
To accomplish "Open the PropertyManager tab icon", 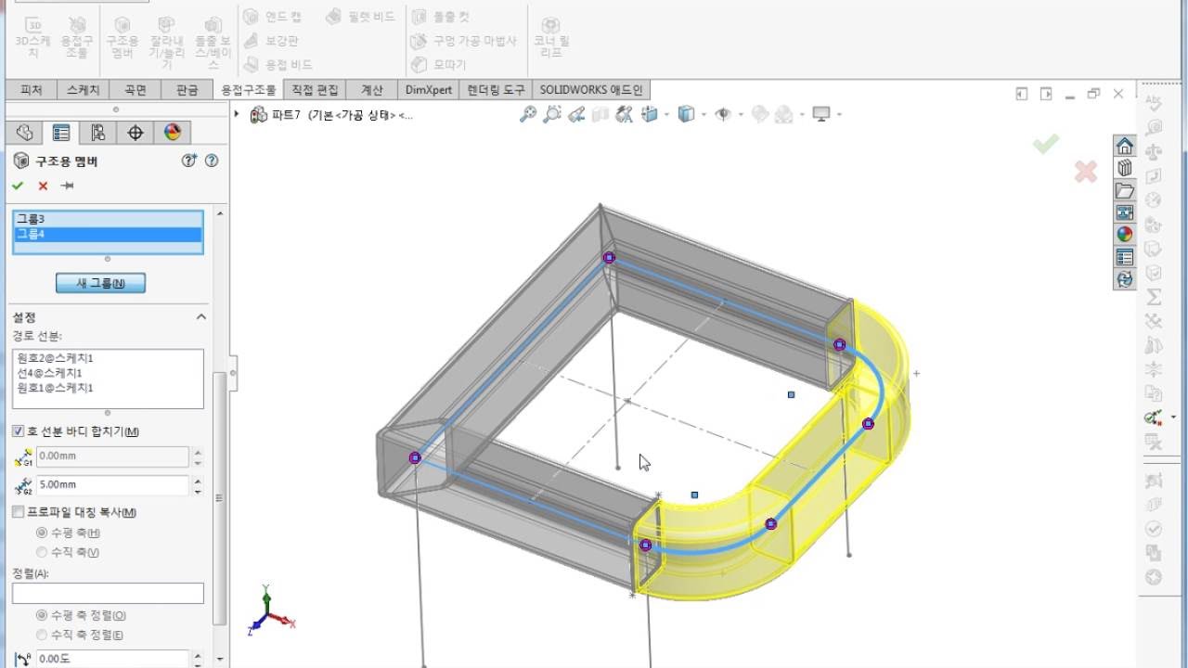I will (x=61, y=133).
